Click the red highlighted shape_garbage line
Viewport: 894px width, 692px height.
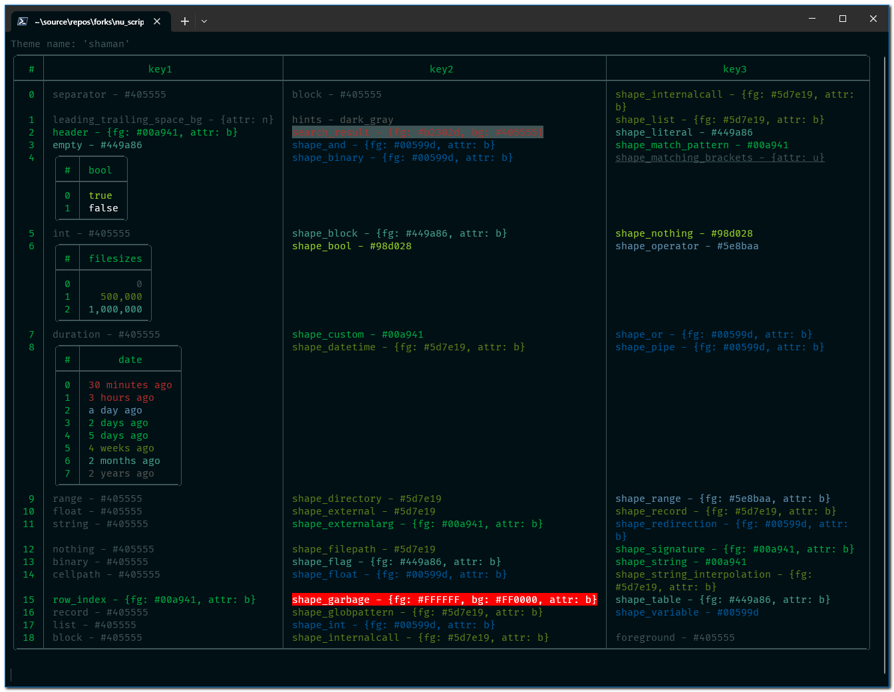444,600
